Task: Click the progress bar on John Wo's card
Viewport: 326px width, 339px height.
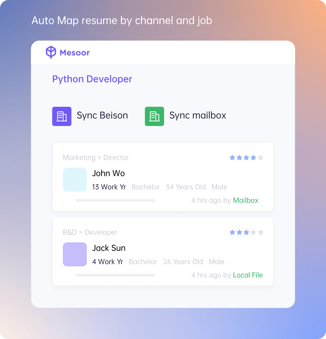Action: point(115,200)
